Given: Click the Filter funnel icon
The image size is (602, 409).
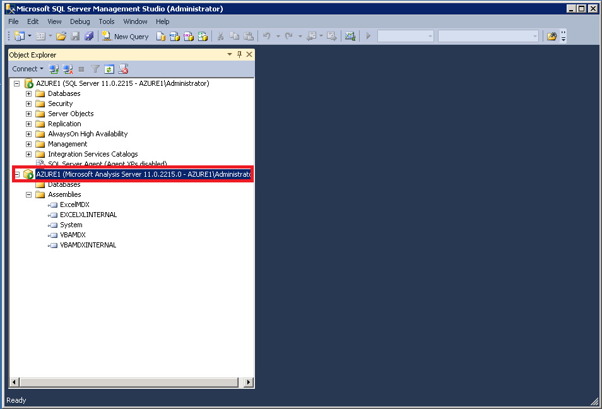Looking at the screenshot, I should point(95,69).
